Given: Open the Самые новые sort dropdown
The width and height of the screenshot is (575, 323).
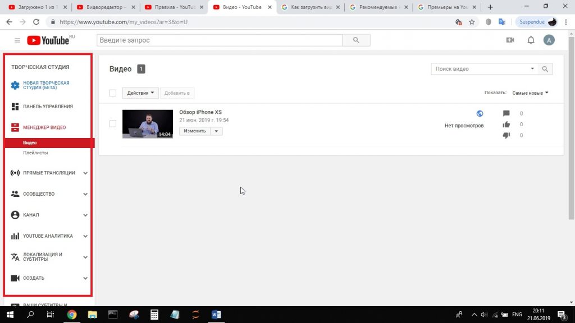Looking at the screenshot, I should pos(530,93).
